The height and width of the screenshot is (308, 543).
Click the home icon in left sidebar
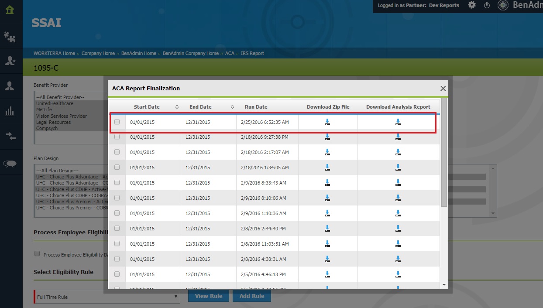[x=10, y=10]
